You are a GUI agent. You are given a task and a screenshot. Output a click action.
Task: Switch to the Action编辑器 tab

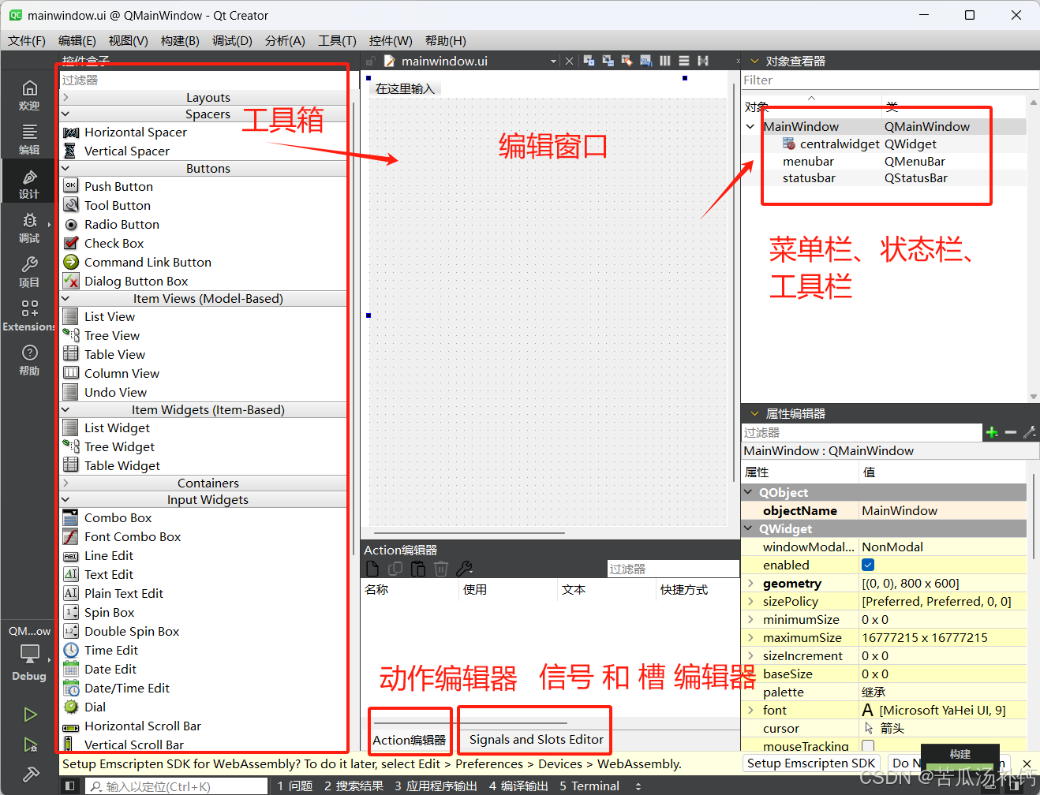(x=409, y=740)
